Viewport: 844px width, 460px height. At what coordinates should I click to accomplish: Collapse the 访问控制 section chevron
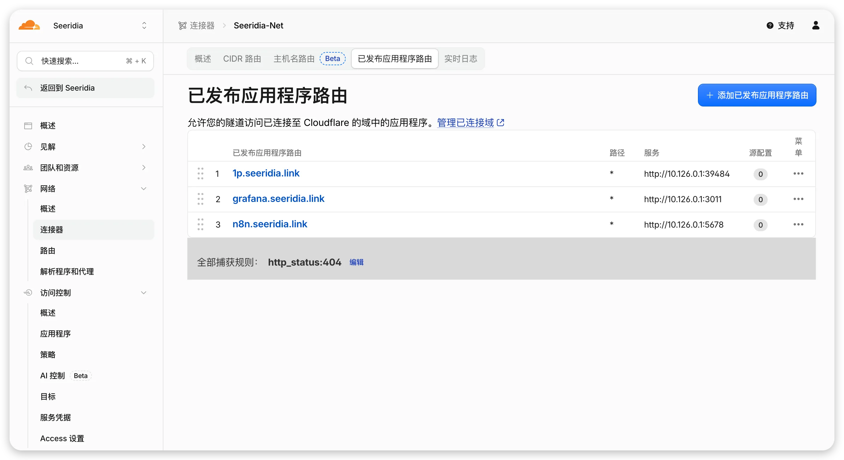[144, 293]
